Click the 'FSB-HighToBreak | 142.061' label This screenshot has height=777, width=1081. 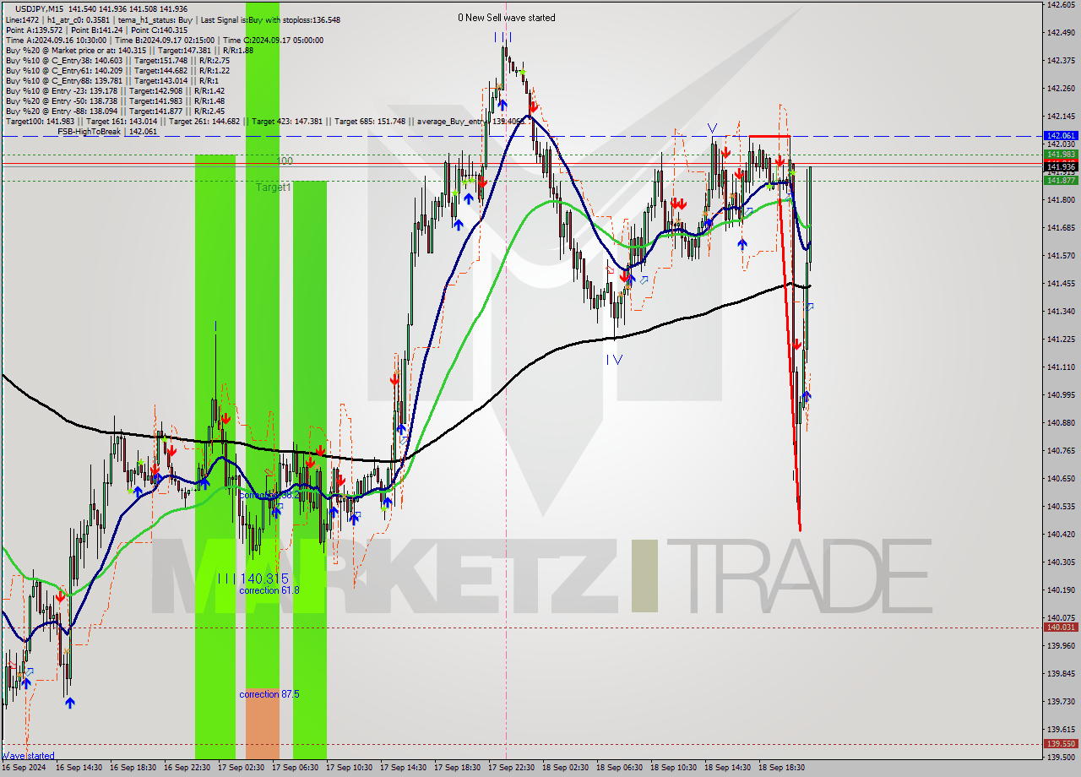(x=107, y=132)
